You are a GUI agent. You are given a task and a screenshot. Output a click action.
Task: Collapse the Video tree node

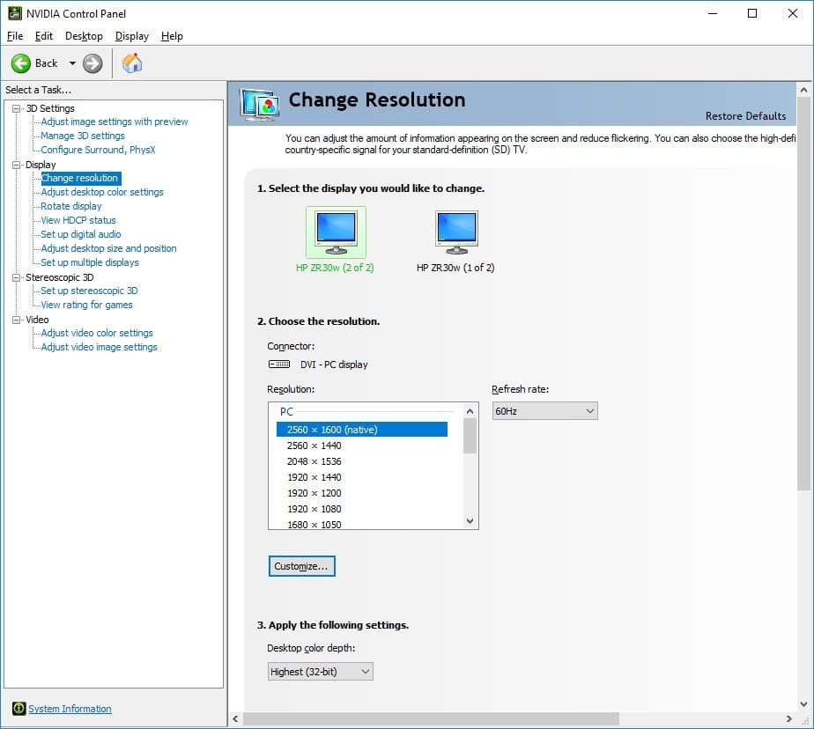click(x=17, y=320)
